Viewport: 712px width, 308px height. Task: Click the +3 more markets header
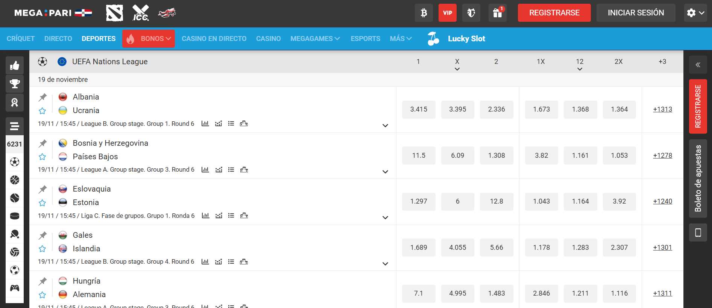click(662, 62)
